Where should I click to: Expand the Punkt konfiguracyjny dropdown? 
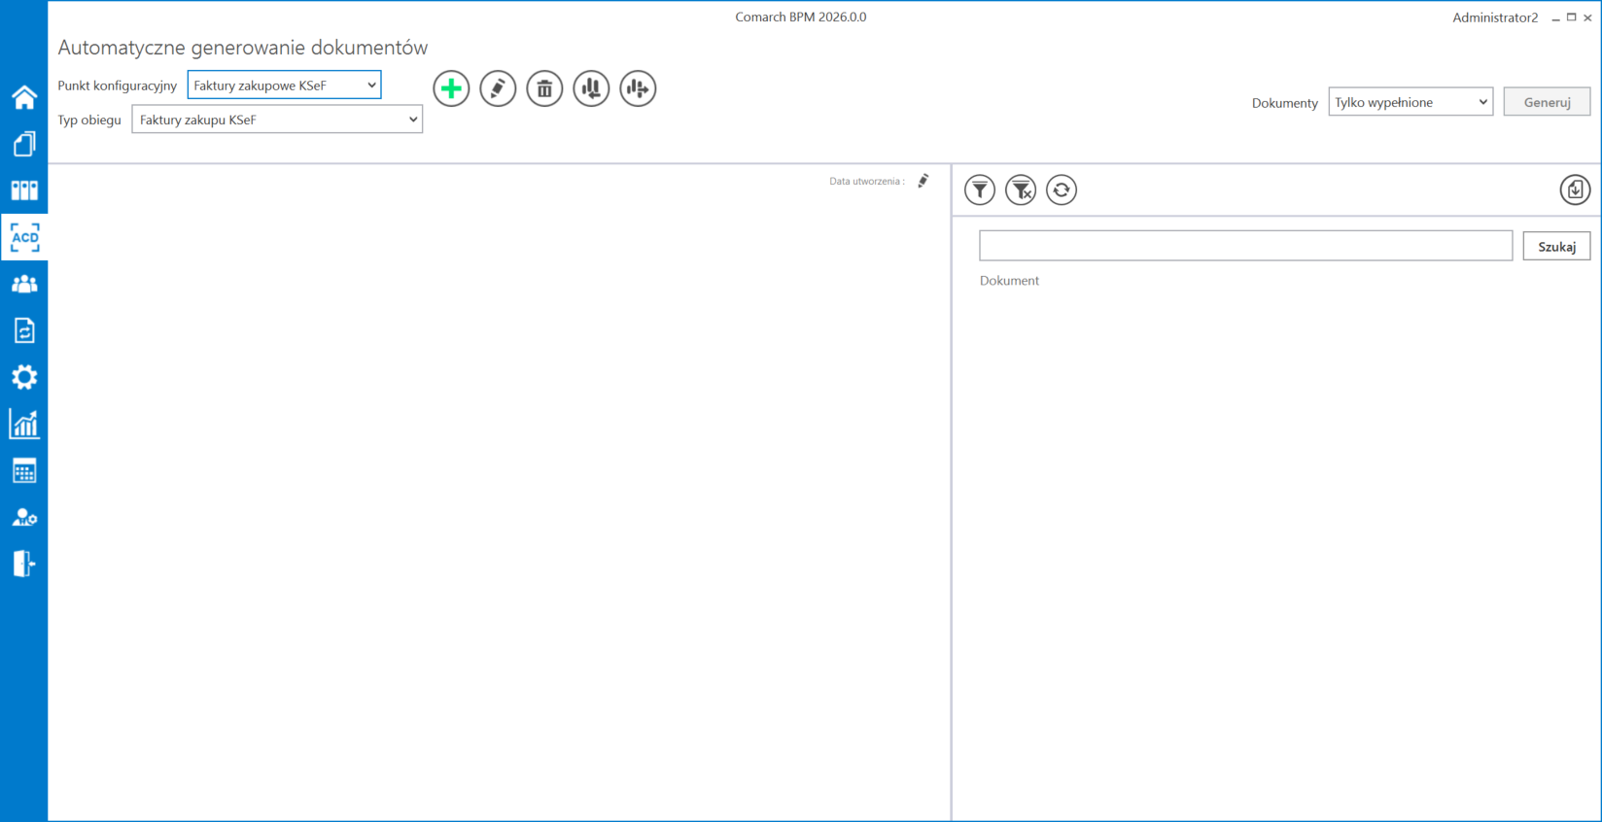(x=284, y=86)
